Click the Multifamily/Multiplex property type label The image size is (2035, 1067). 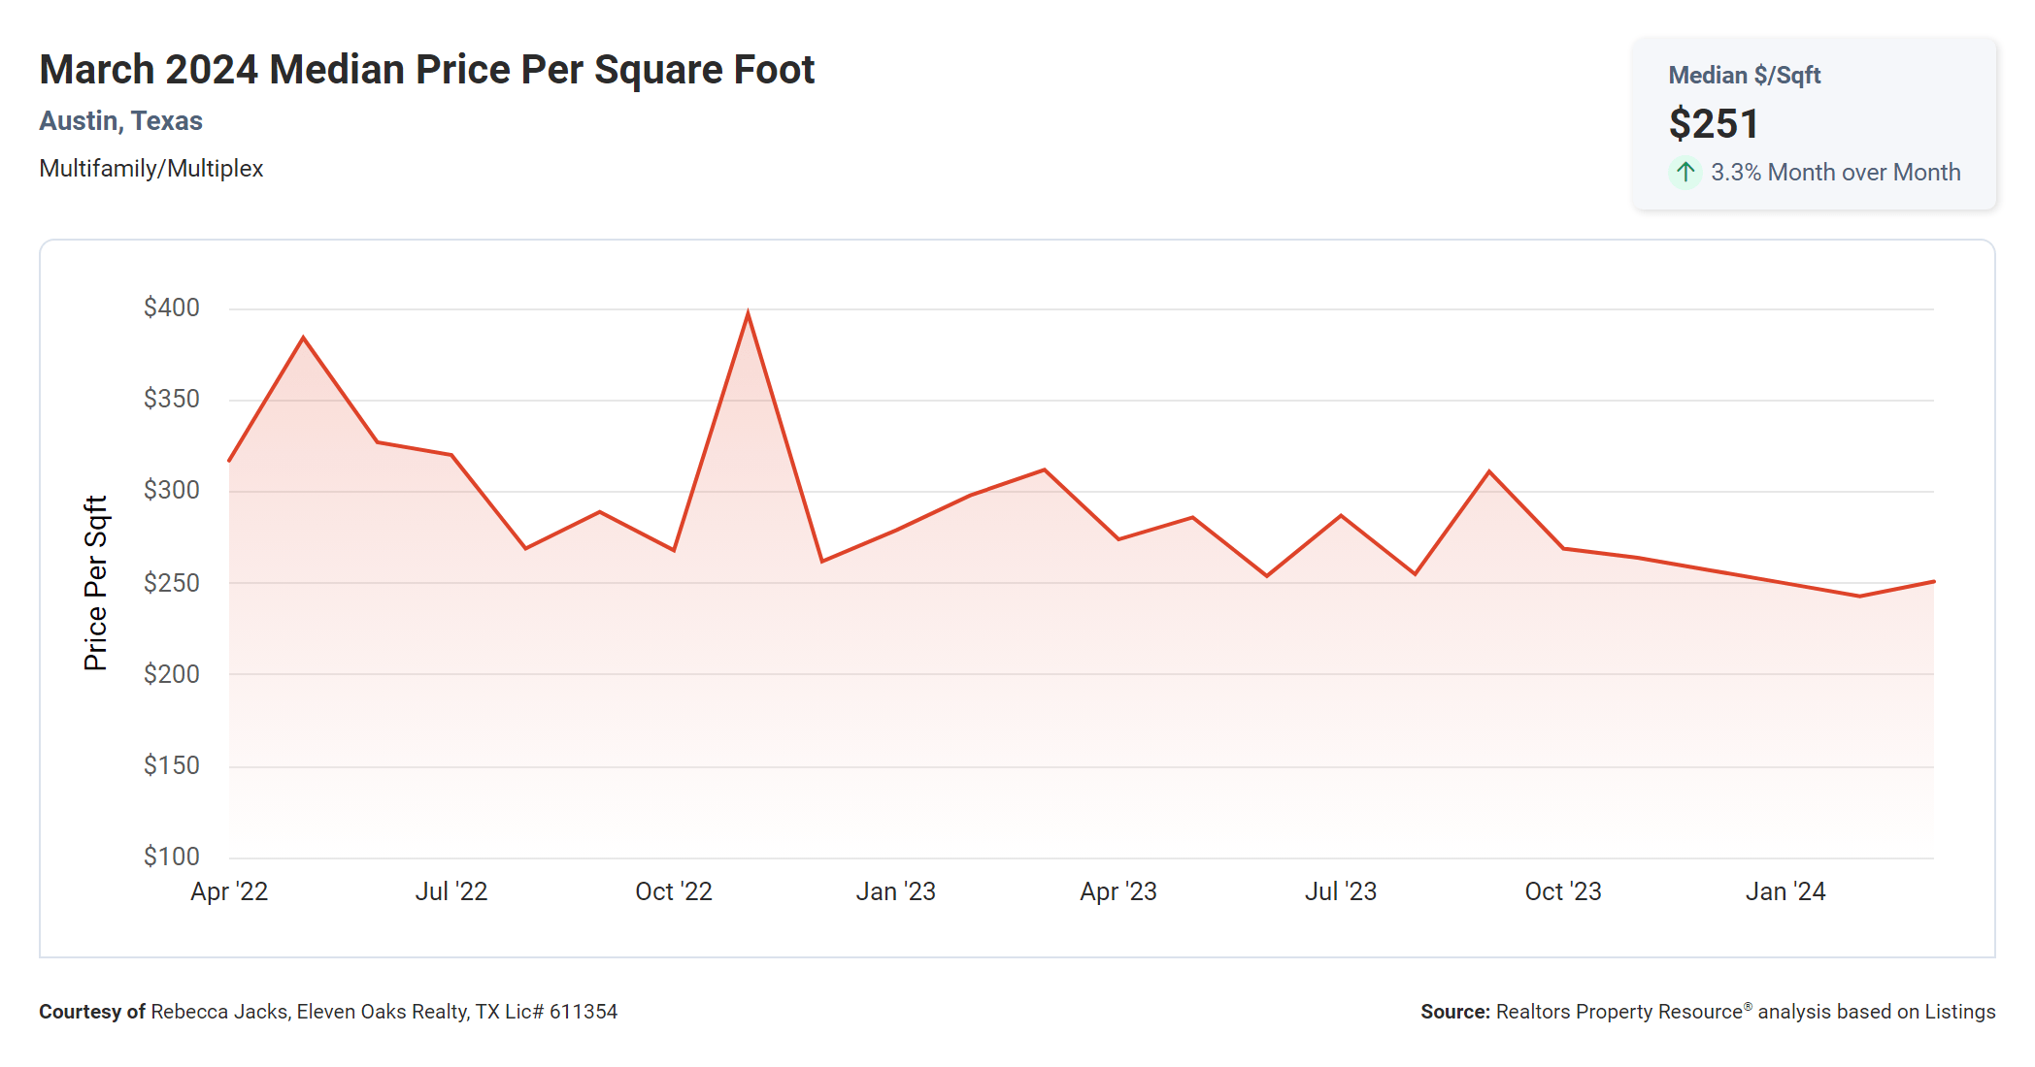click(x=151, y=169)
